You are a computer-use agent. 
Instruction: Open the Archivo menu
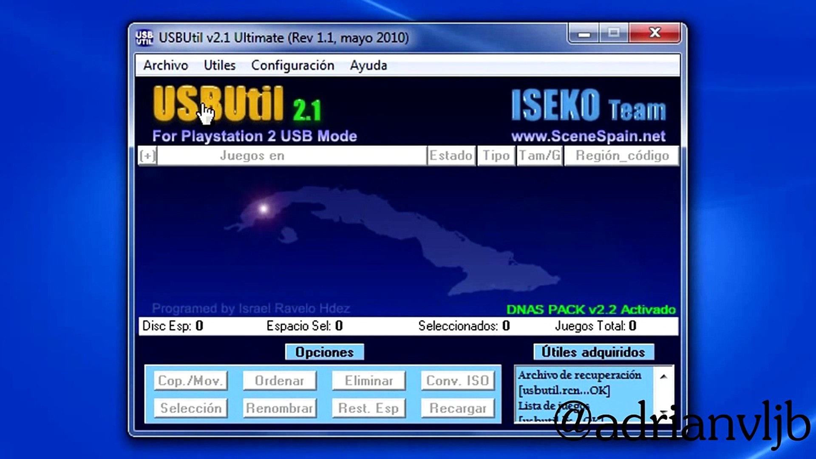[165, 65]
